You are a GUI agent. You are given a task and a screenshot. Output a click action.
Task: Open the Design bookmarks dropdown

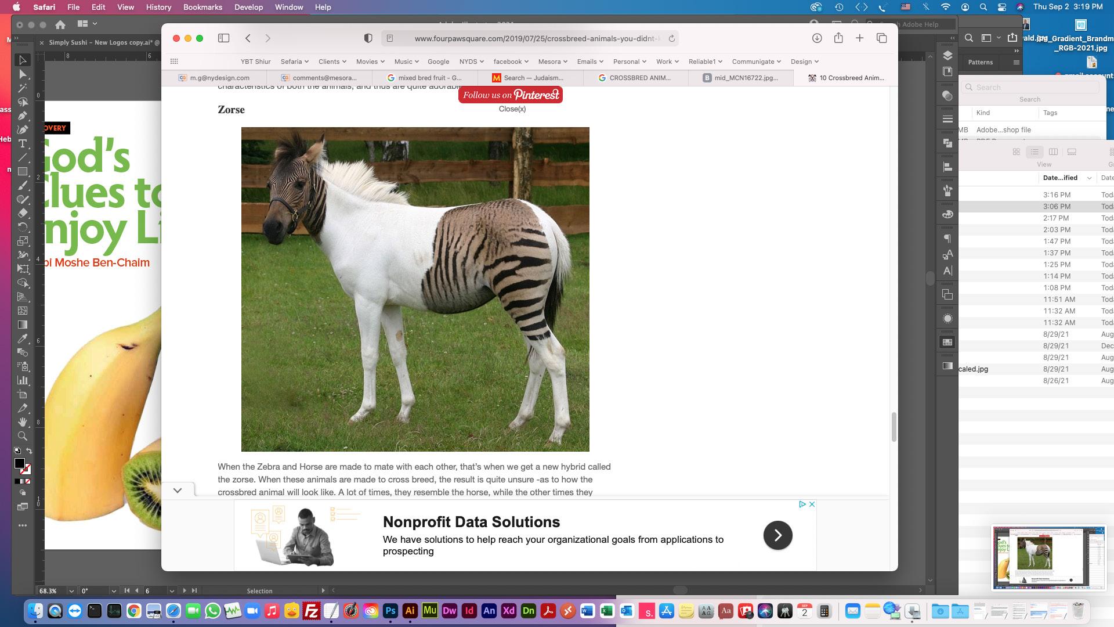click(x=804, y=62)
